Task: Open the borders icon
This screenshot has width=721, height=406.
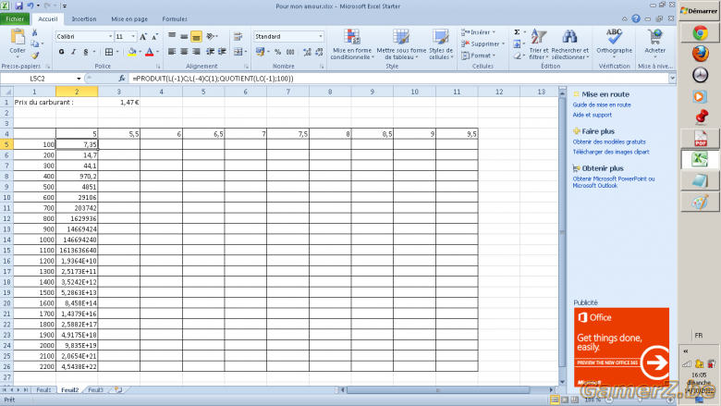Action: click(x=109, y=52)
